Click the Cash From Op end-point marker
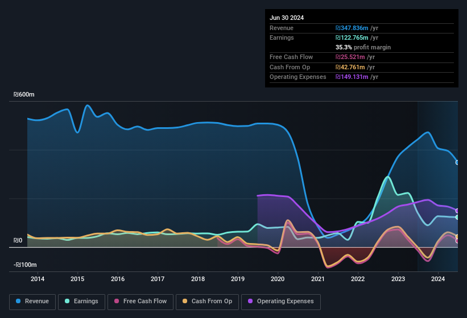This screenshot has height=318, width=467. (x=457, y=237)
